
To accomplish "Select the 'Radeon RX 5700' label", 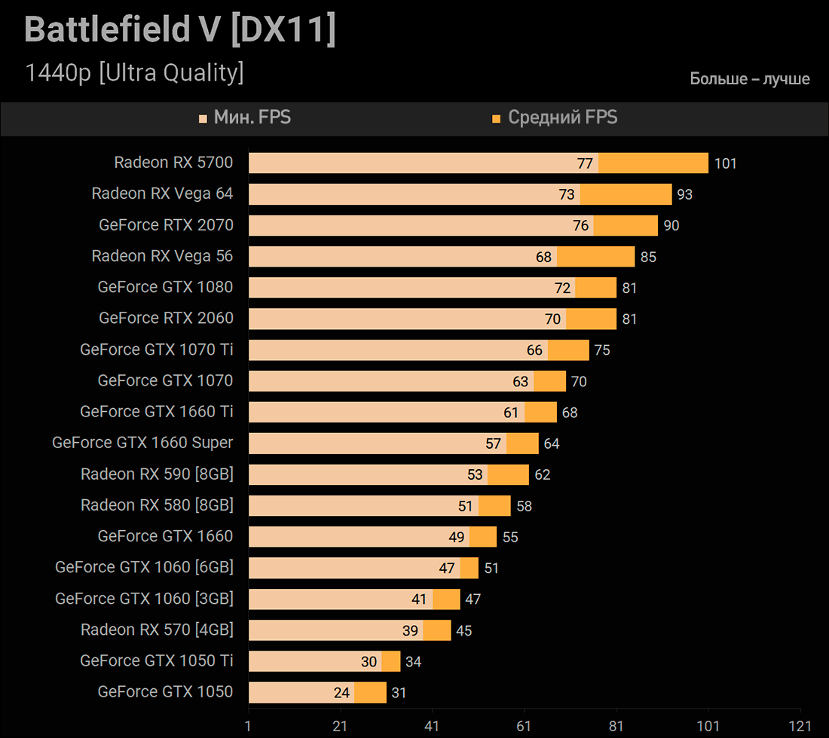I will coord(173,162).
